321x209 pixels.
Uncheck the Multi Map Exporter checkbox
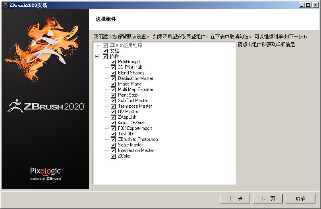113,90
